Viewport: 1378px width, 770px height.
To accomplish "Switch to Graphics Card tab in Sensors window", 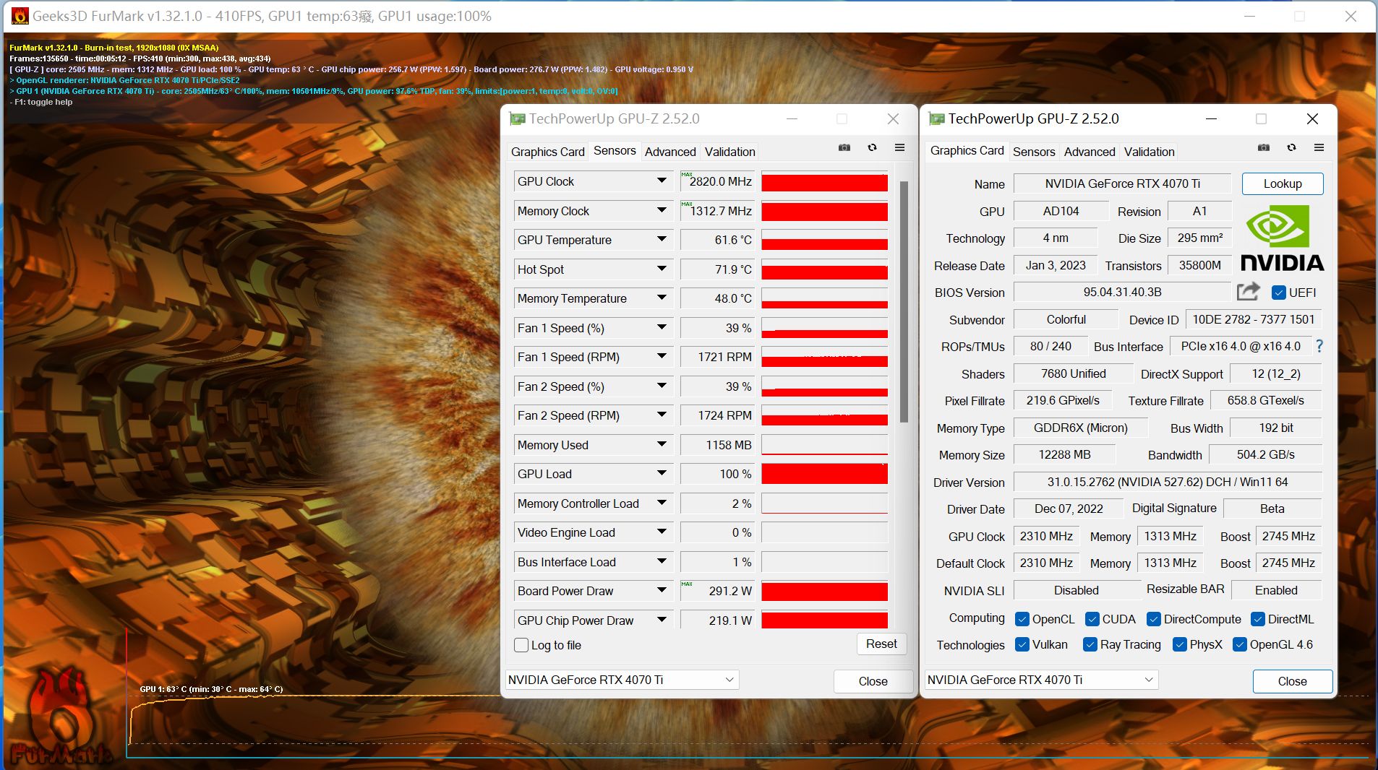I will point(547,152).
